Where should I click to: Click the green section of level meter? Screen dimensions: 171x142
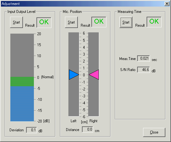22,82
